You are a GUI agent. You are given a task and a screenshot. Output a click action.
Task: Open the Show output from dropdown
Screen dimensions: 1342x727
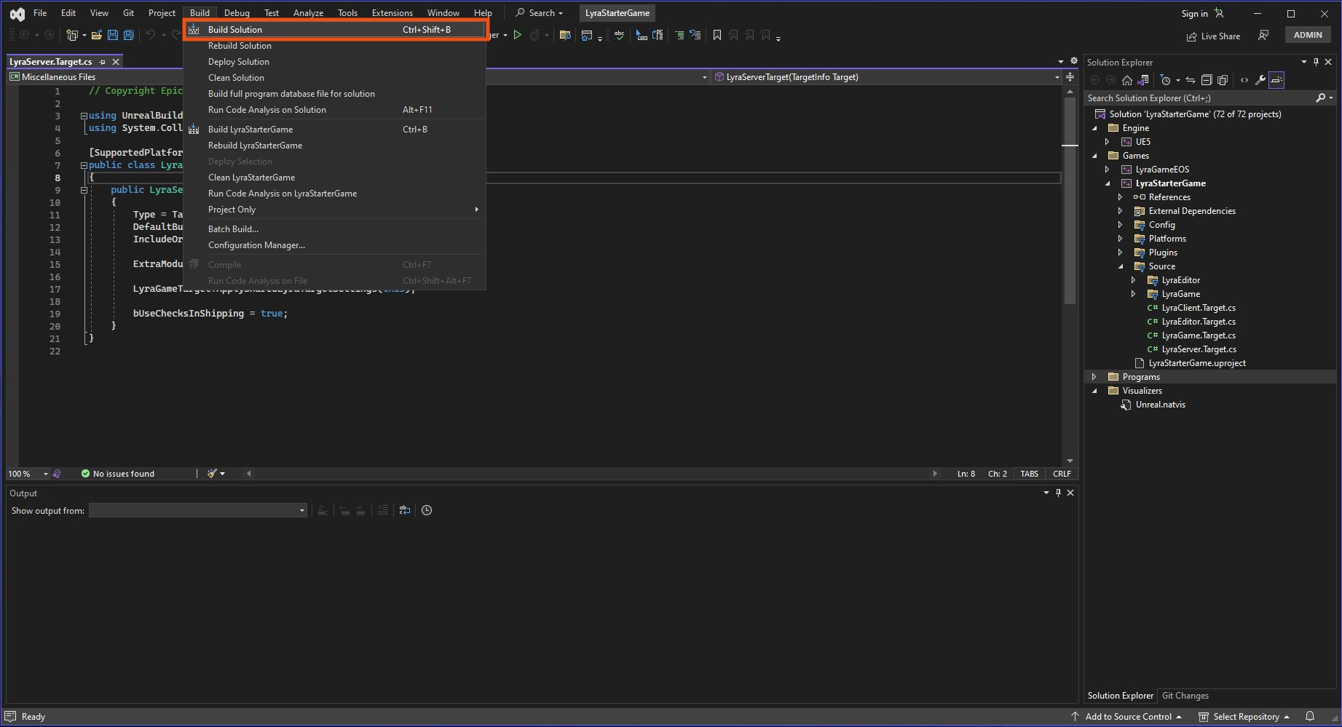pos(198,511)
